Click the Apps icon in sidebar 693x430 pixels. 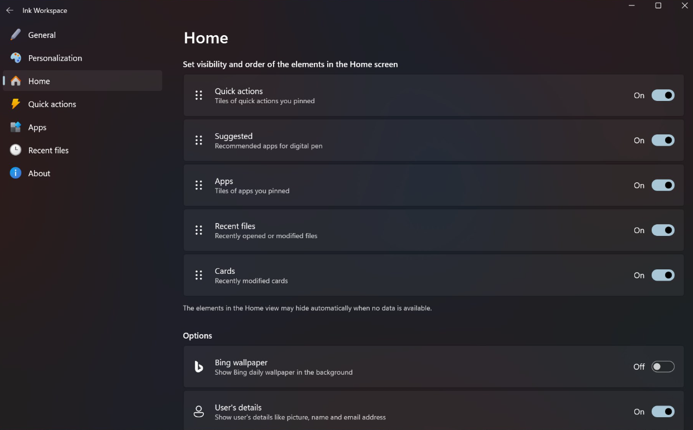[x=16, y=127]
